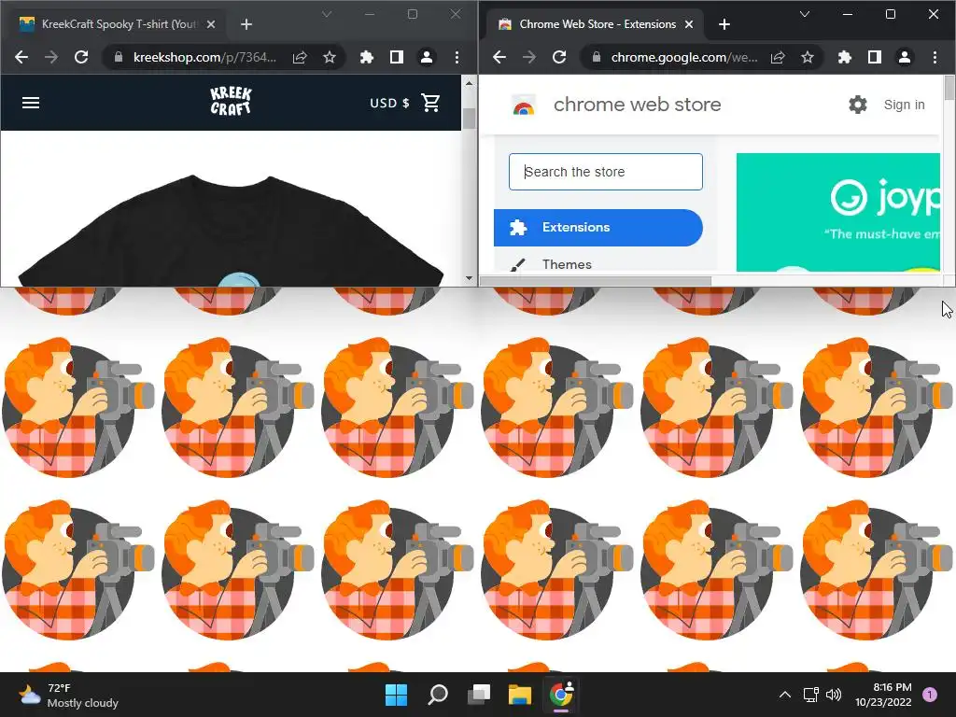Open network icon in system tray

(810, 695)
